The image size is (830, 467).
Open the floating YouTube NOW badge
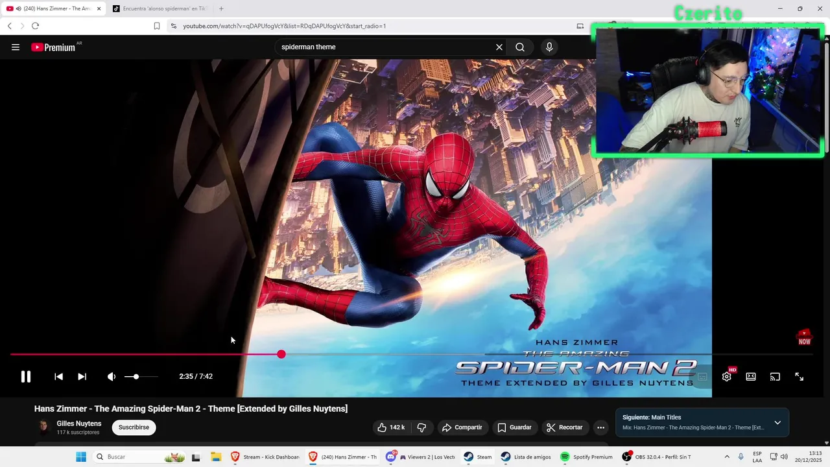(804, 337)
